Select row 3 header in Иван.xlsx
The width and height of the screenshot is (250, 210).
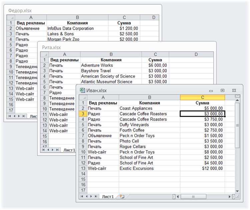(83, 114)
